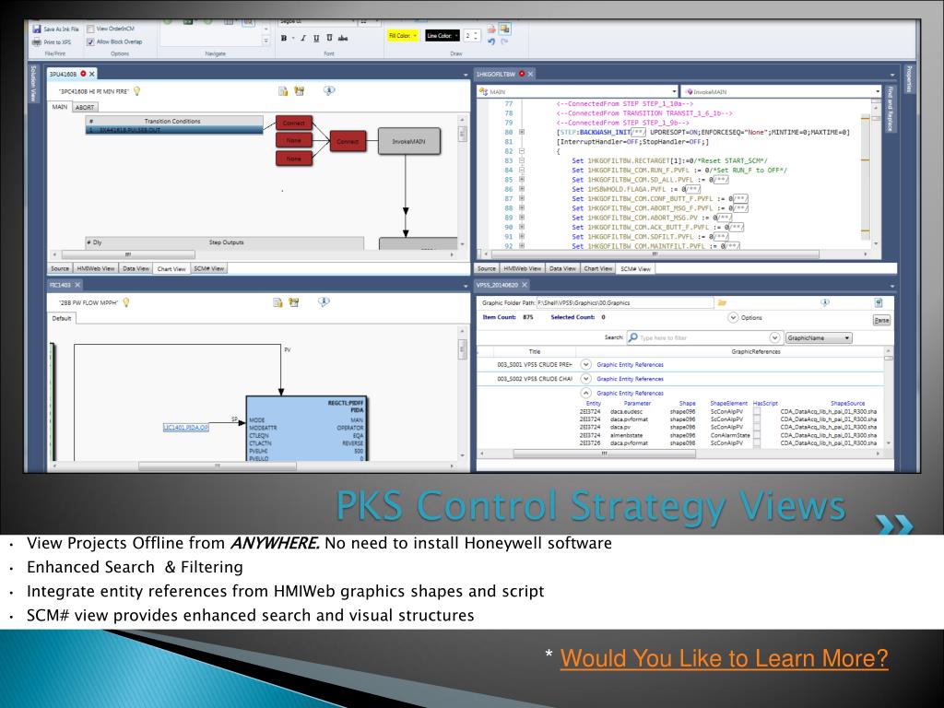Click the Graphic Folder Path input field

(x=625, y=302)
